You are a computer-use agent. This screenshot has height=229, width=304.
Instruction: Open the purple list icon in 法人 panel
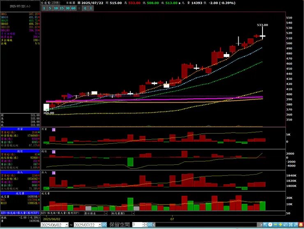[x=54, y=173]
